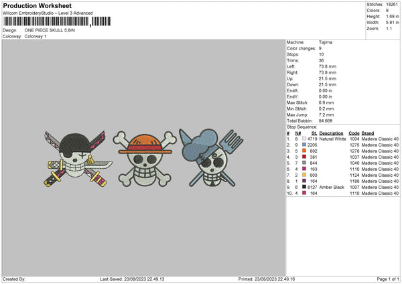
Task: Click the Width value '5.81 in'
Action: (x=392, y=23)
